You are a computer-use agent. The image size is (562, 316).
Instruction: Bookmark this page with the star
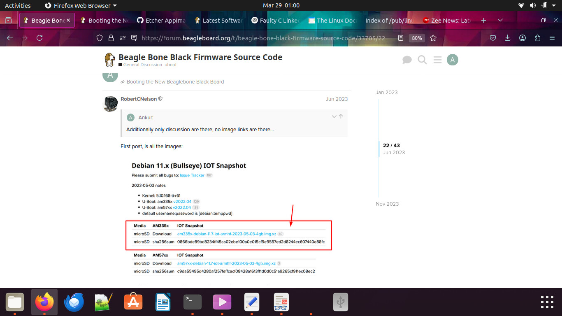[x=433, y=38]
